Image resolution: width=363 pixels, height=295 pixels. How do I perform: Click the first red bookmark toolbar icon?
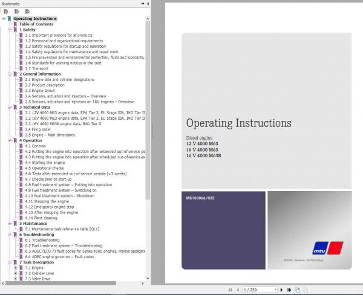click(6, 11)
